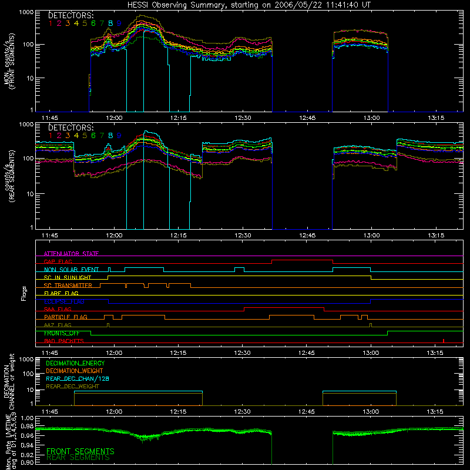
Task: Click detector number 1 in the front segments legend
Action: click(51, 23)
